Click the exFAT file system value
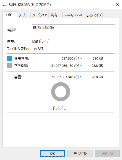Screen dimensions: 122x160 39,49
